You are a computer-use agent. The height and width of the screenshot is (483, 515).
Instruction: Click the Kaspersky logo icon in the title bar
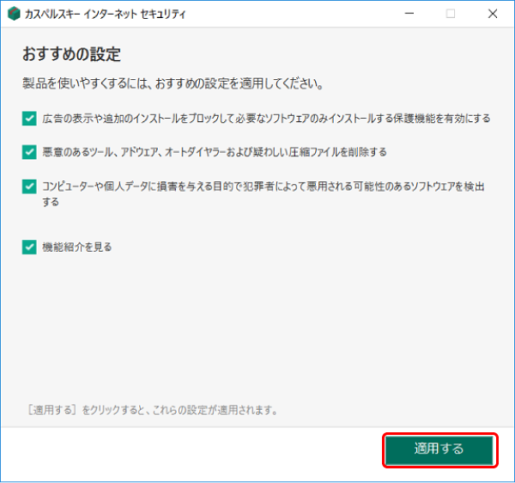tap(14, 14)
